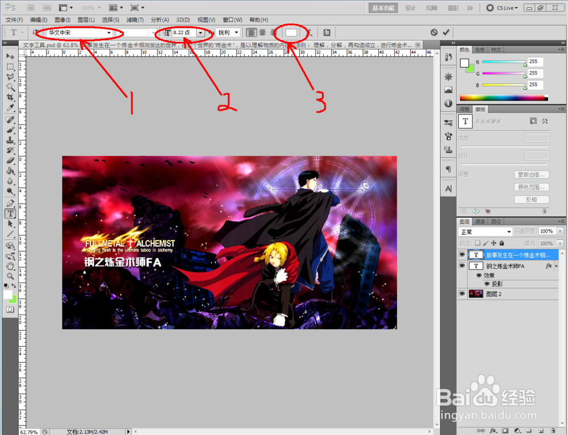
Task: Lock transparent pixels
Action: coord(478,243)
